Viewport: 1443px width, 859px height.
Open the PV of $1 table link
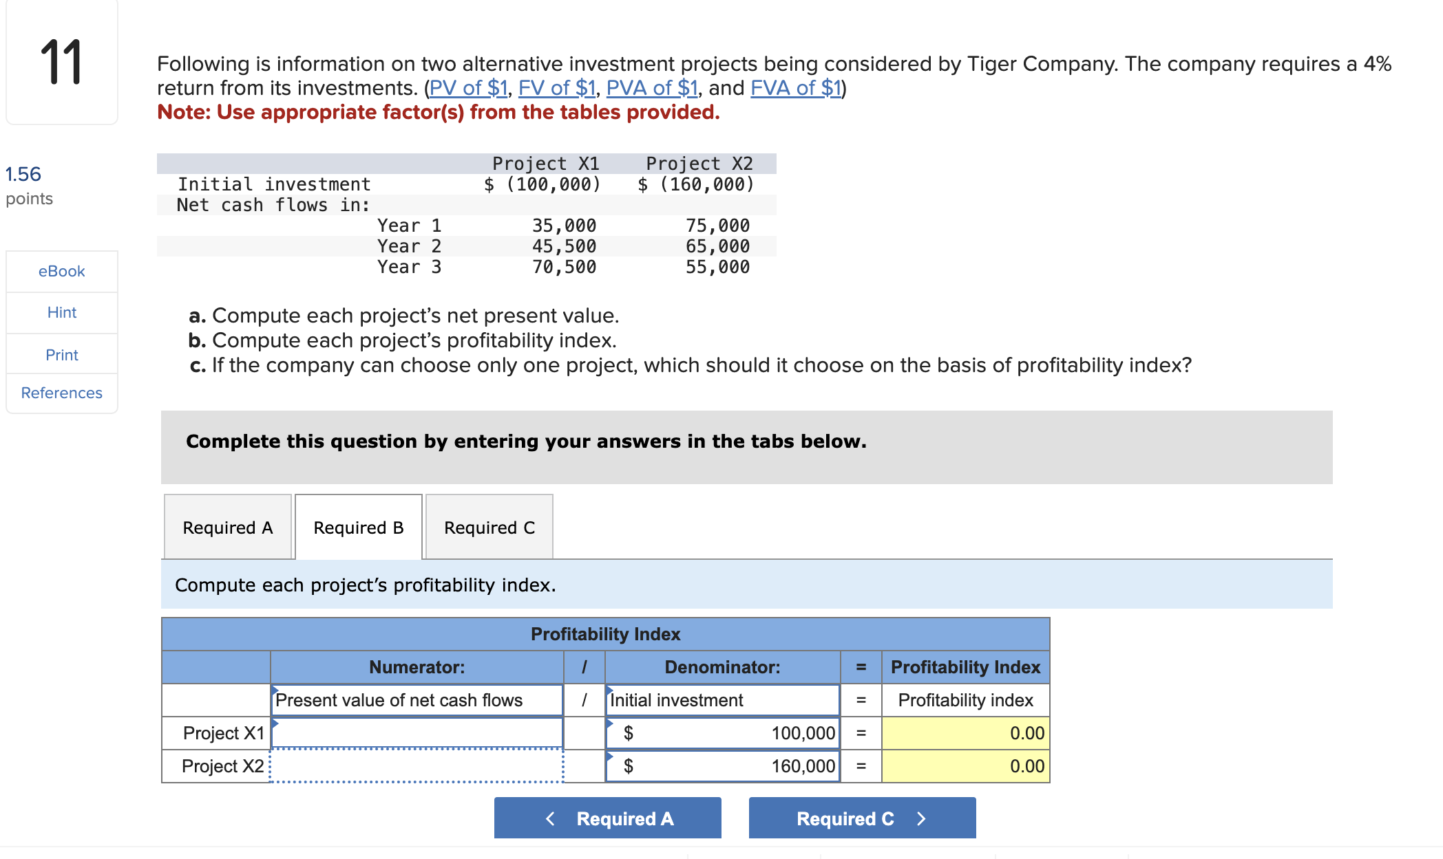click(x=467, y=88)
